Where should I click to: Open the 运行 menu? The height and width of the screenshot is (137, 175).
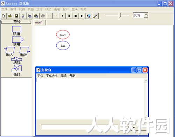coord(40,9)
